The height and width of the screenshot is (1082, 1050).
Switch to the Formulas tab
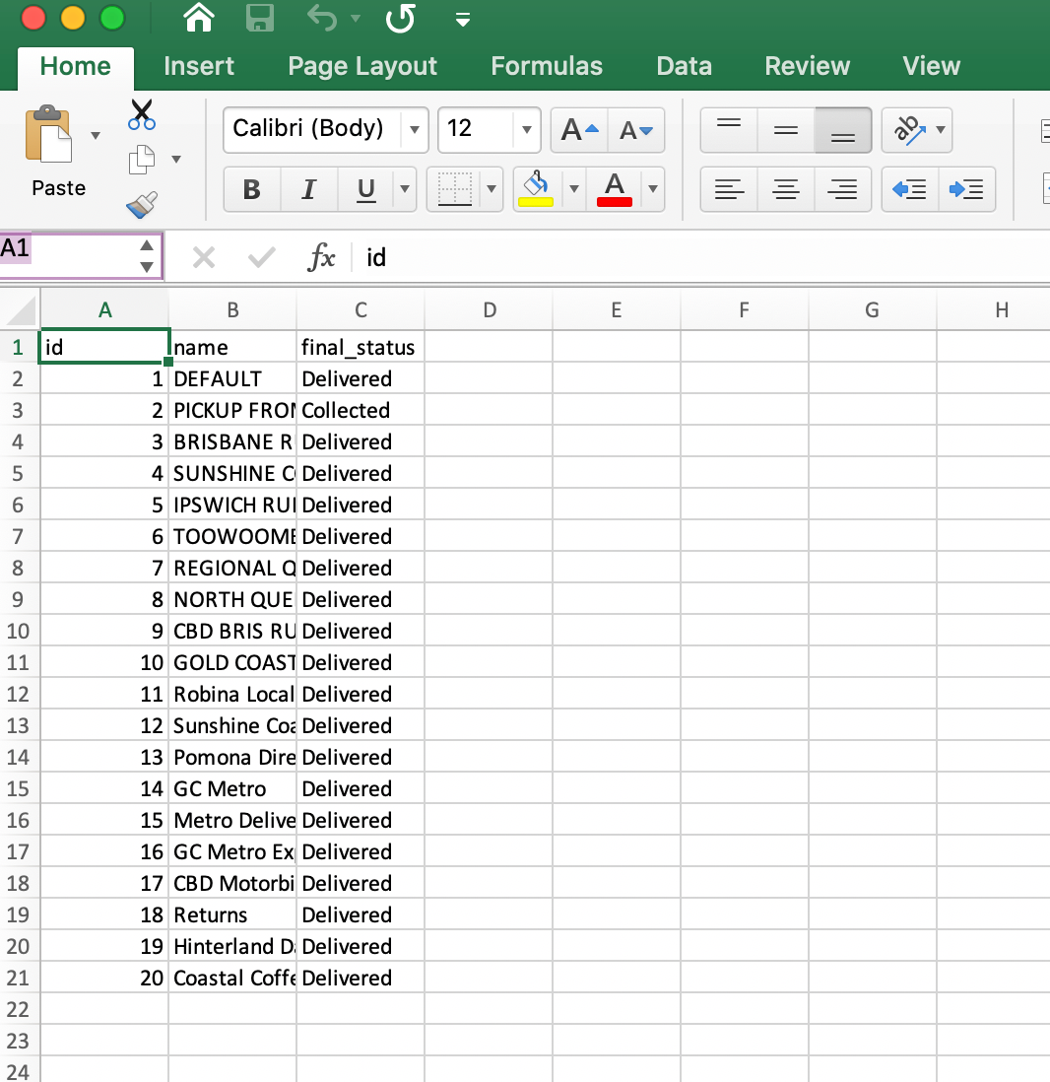pos(547,66)
